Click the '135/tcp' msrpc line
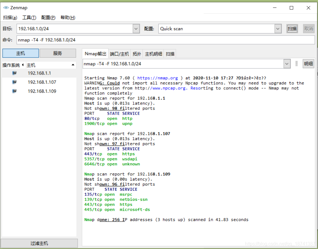 coord(108,194)
